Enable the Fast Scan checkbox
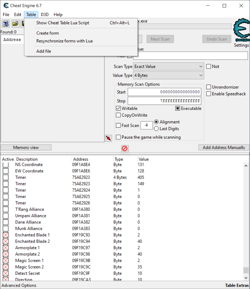This screenshot has height=289, width=250. (x=118, y=125)
